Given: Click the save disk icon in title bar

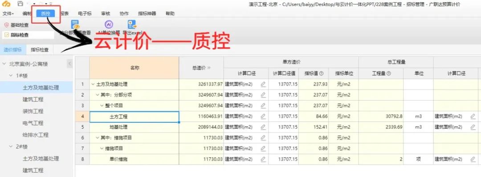Looking at the screenshot, I should [20, 4].
